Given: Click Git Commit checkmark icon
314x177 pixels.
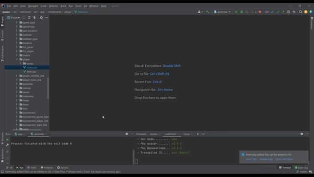Looking at the screenshot, I should pyautogui.click(x=278, y=12).
